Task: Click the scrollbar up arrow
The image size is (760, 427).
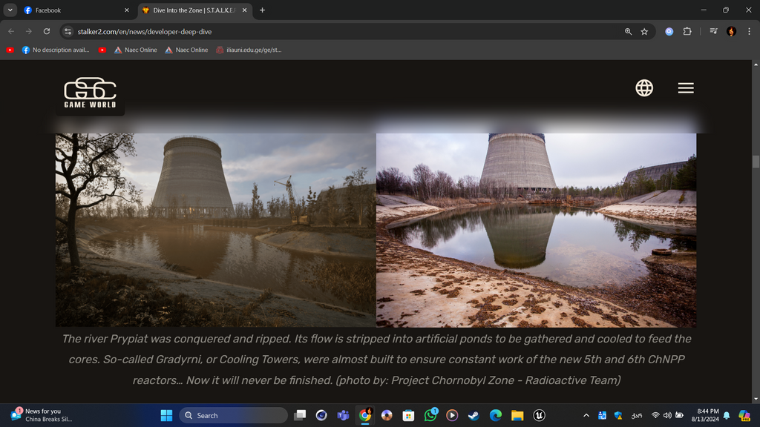Action: (756, 64)
